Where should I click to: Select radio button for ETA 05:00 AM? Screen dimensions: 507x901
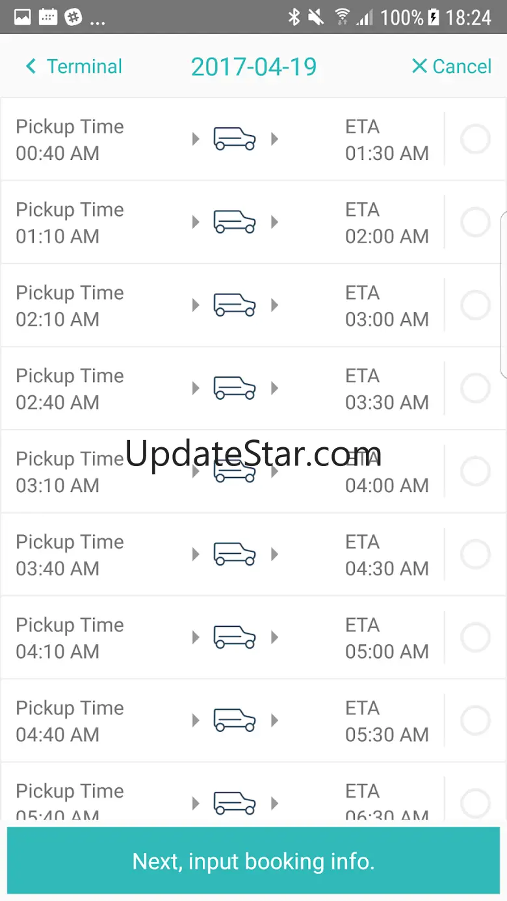pos(475,638)
